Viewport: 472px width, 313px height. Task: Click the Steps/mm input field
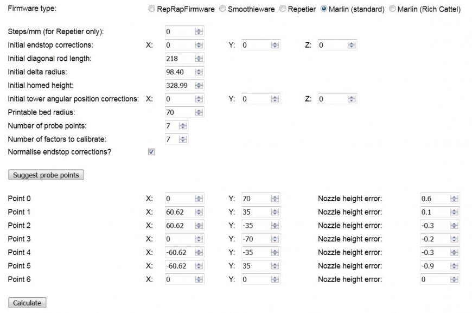pyautogui.click(x=179, y=31)
